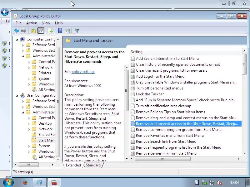Click the Back arrow toolbar icon
250x187 pixels.
pos(17,31)
